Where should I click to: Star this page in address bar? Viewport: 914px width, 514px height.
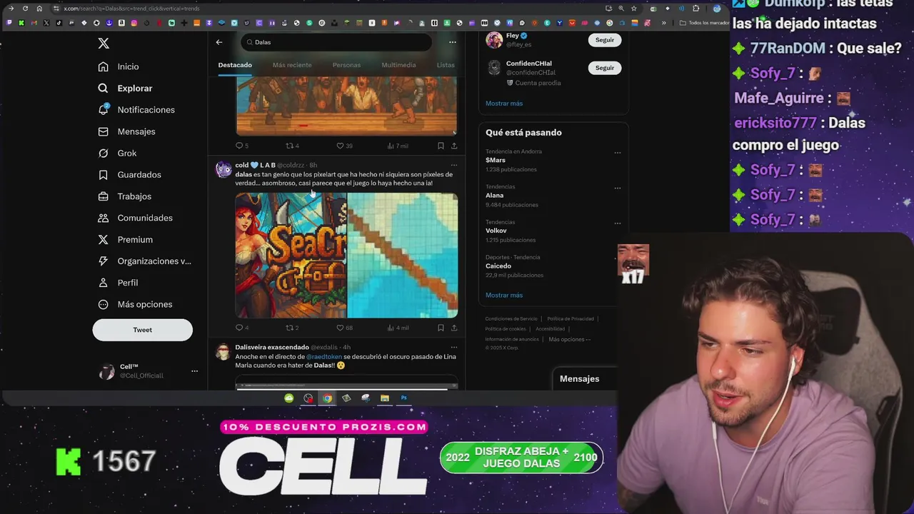pos(633,9)
